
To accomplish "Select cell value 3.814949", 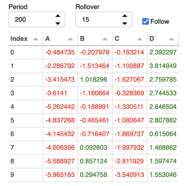I will tap(163, 66).
